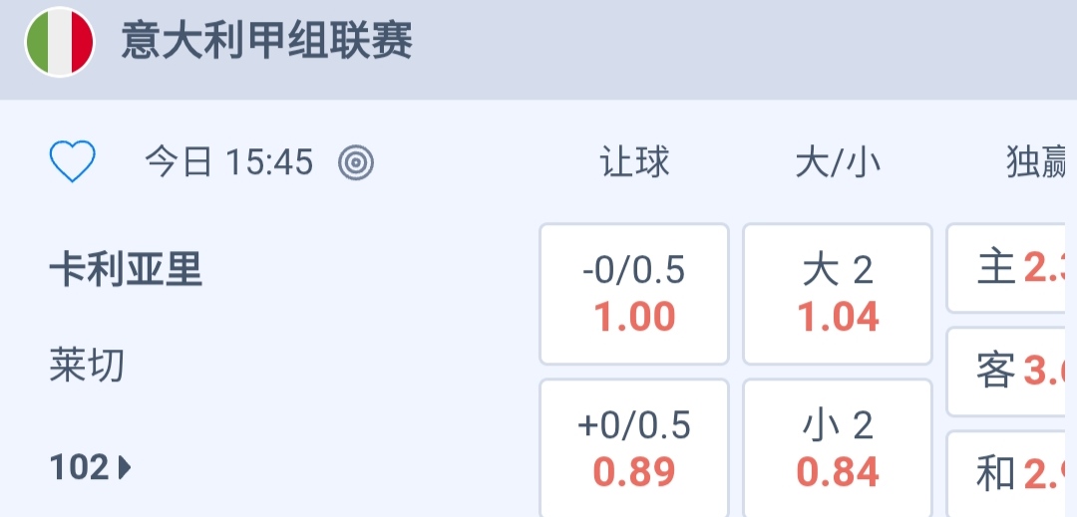The width and height of the screenshot is (1077, 517).
Task: Pick the +0/0.5 handicap at 0.89
Action: 634,448
